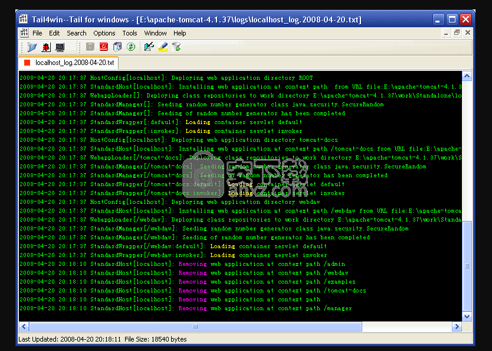The height and width of the screenshot is (351, 492).
Task: Click the 'Removing ... context path /tomcat-docs' line
Action: (193, 290)
